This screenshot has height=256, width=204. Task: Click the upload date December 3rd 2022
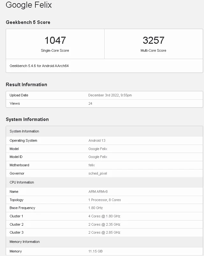110,95
